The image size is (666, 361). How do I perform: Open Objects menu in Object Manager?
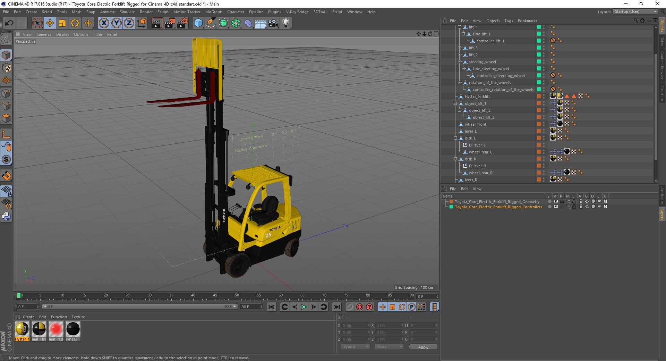pos(493,21)
